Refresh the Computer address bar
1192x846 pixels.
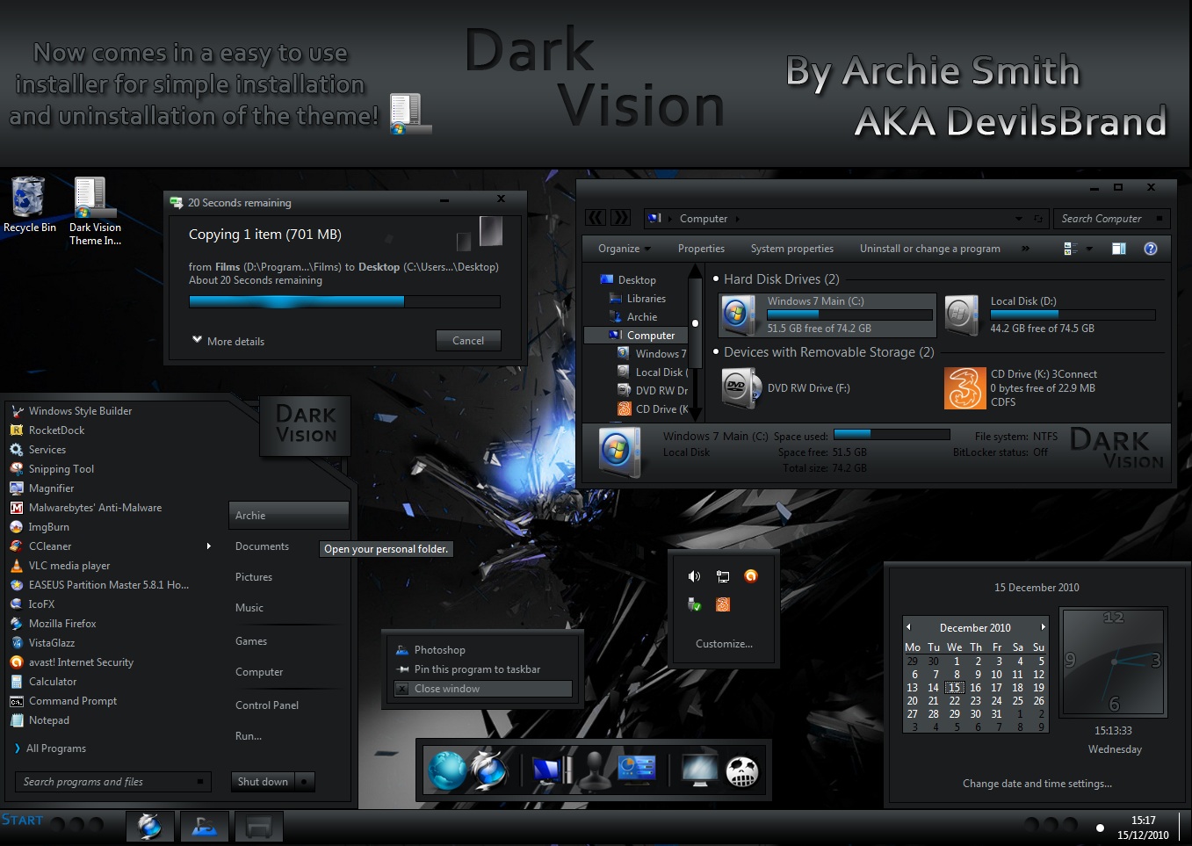(x=1037, y=219)
